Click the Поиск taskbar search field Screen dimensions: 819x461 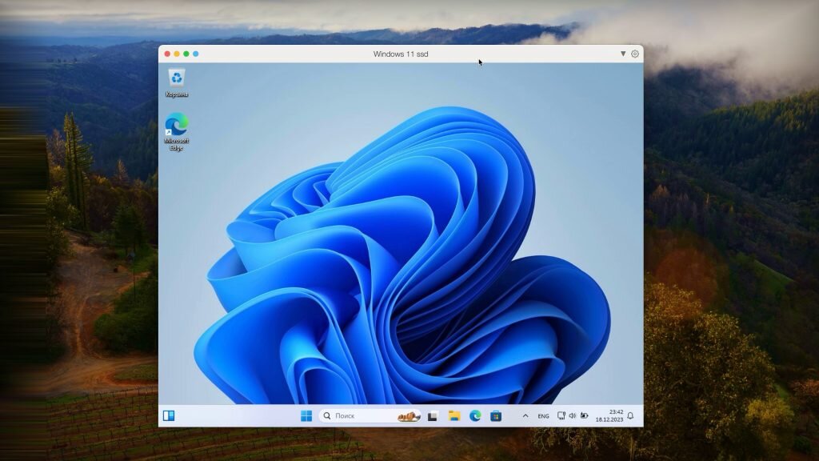point(370,415)
